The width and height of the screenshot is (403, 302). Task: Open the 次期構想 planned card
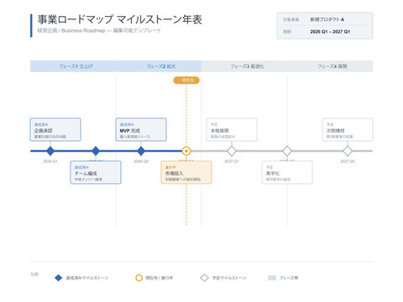[348, 130]
